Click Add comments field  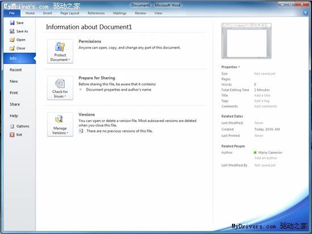[265, 107]
